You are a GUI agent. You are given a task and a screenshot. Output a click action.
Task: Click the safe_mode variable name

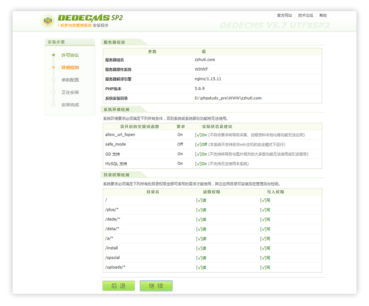(x=115, y=144)
